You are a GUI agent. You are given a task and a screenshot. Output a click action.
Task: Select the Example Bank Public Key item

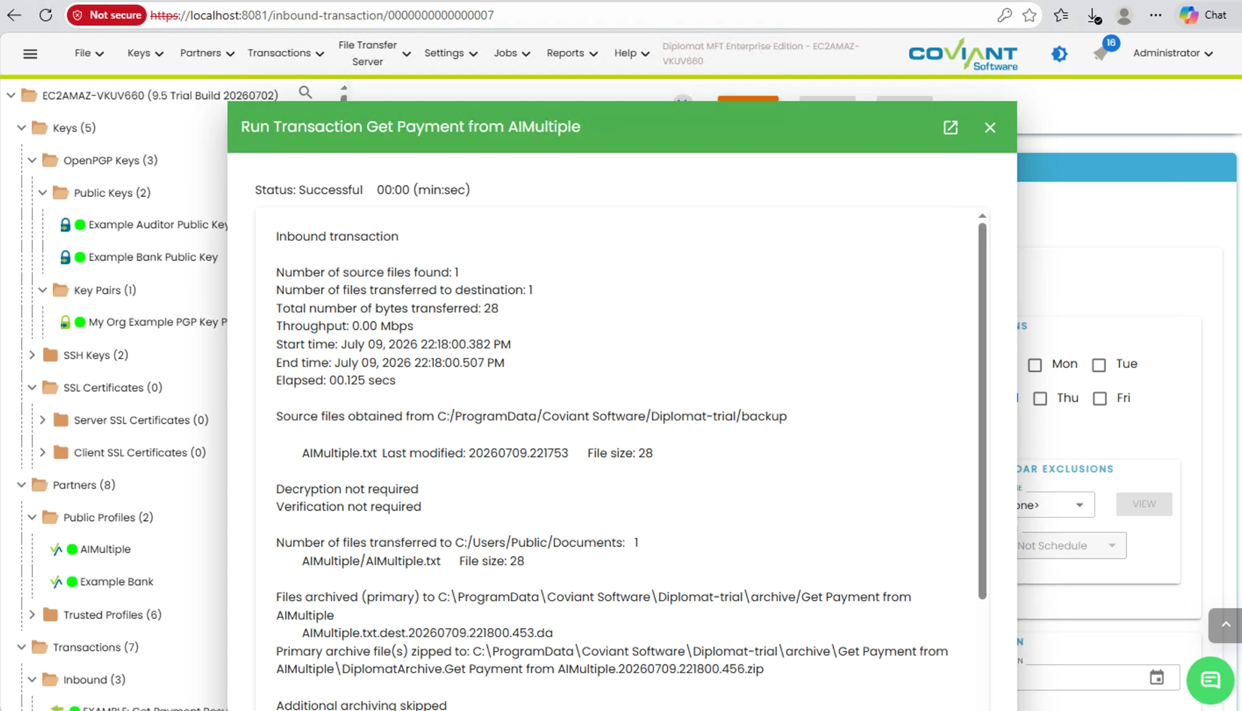point(153,257)
